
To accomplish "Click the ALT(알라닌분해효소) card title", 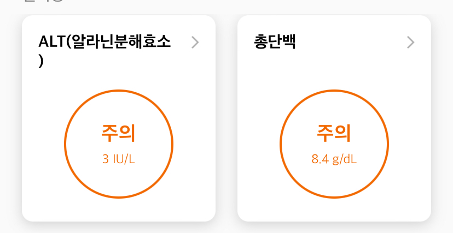I will (x=104, y=42).
